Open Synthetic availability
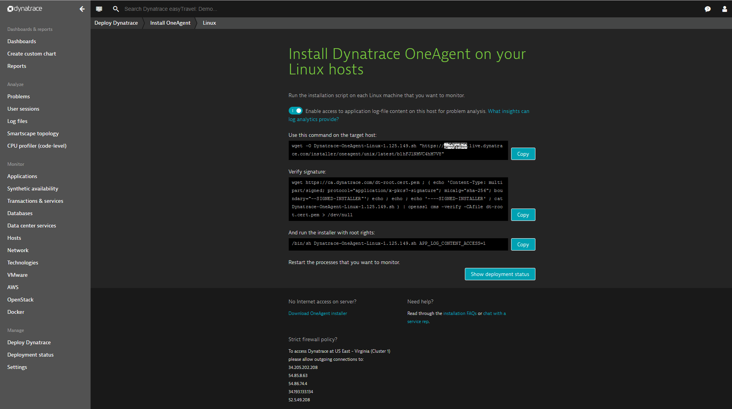The height and width of the screenshot is (409, 732). [33, 189]
